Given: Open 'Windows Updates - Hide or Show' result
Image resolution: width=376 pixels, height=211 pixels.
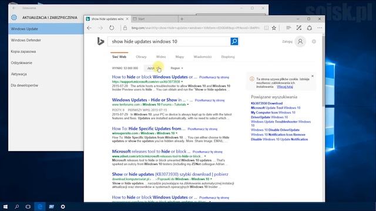Looking at the screenshot, I should 152,100.
